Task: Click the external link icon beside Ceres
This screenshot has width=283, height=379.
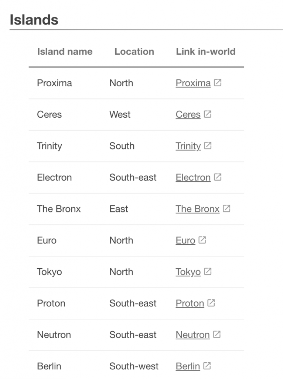Action: tap(208, 114)
